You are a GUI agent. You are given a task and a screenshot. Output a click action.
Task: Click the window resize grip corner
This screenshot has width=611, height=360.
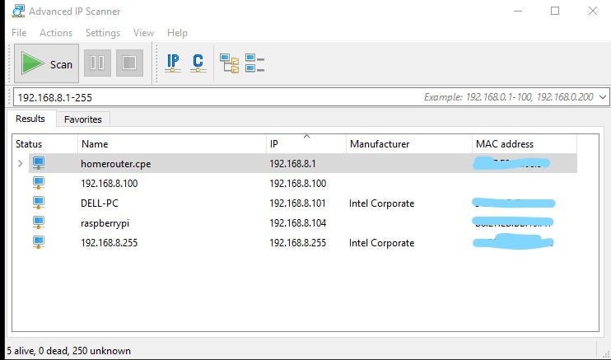[604, 353]
